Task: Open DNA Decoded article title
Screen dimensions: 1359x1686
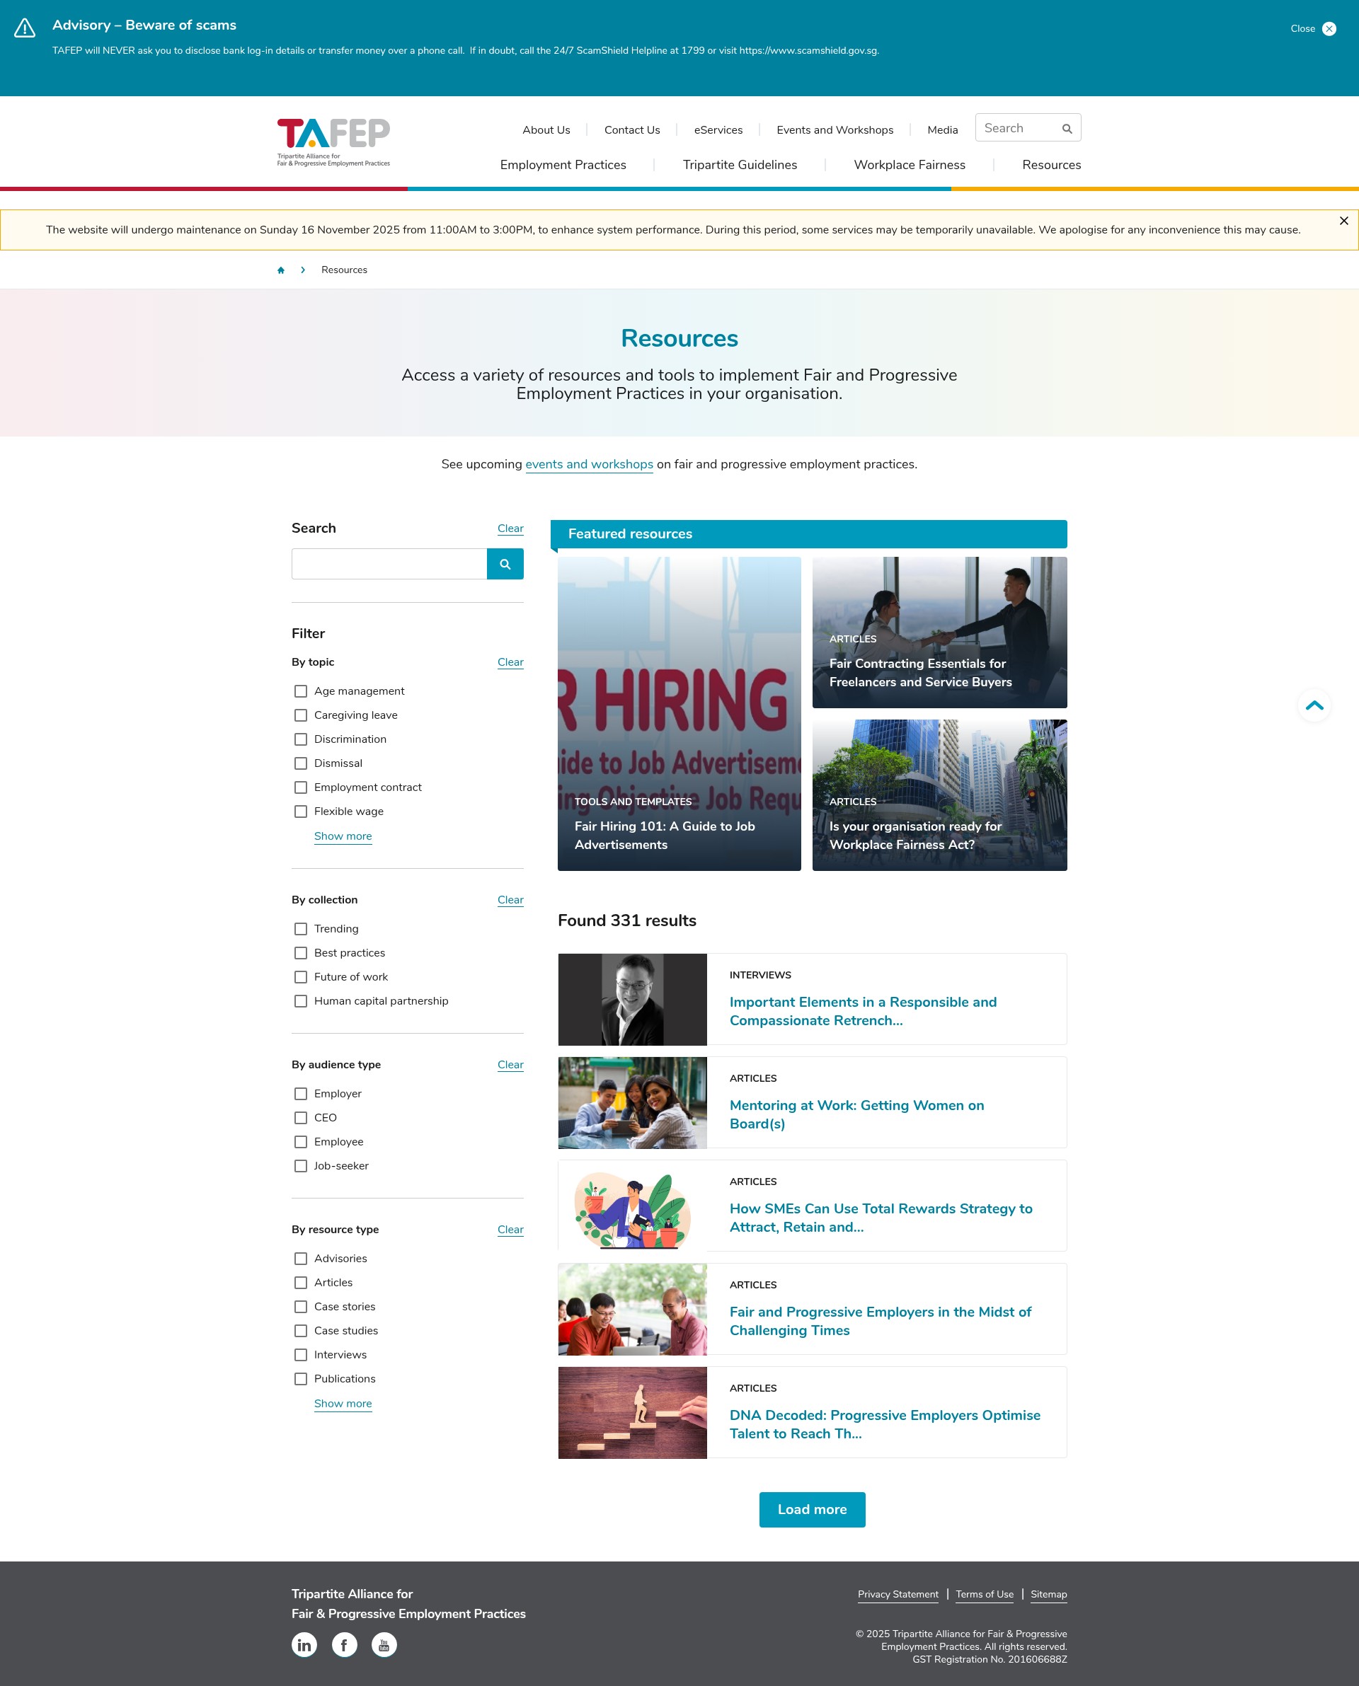Action: [885, 1424]
